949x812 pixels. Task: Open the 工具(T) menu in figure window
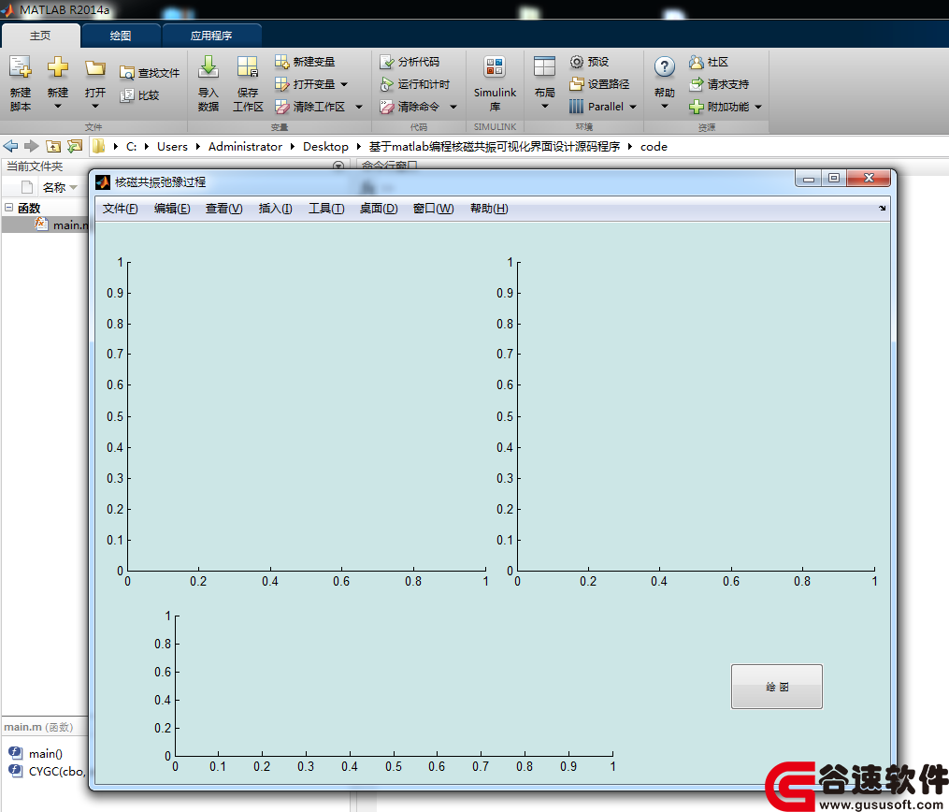click(x=326, y=209)
